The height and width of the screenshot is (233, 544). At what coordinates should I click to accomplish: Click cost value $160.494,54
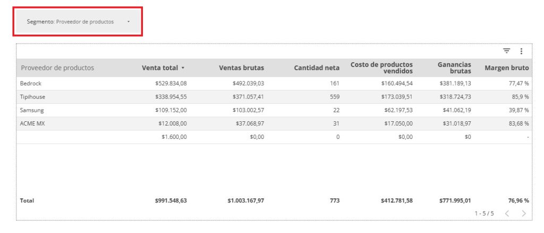coord(397,84)
